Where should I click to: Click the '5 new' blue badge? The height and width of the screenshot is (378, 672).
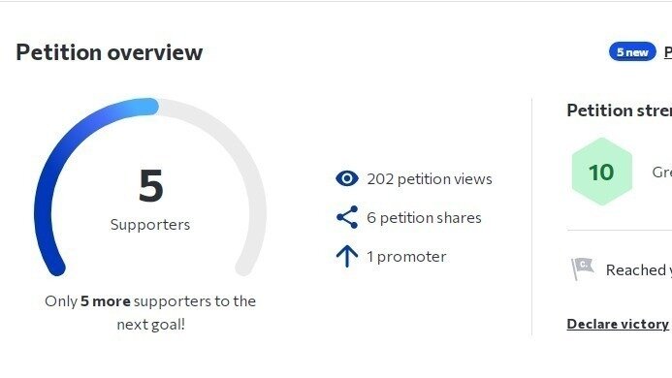(632, 52)
